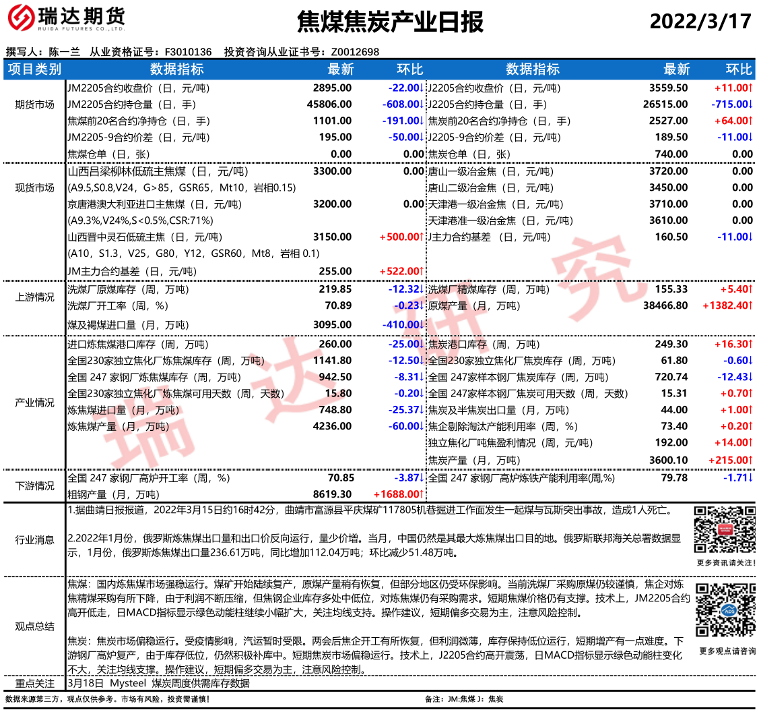759x712 pixels.
Task: Click the red up arrow after +522.00
Action: [x=422, y=271]
